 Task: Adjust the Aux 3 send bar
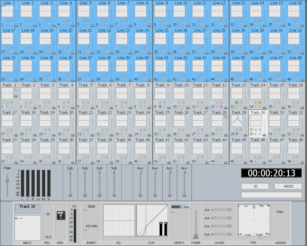(x=223, y=226)
